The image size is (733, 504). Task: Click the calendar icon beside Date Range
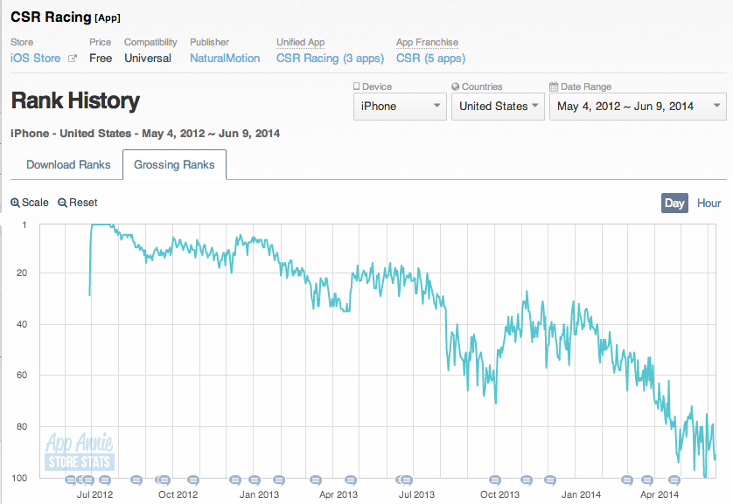[x=554, y=86]
